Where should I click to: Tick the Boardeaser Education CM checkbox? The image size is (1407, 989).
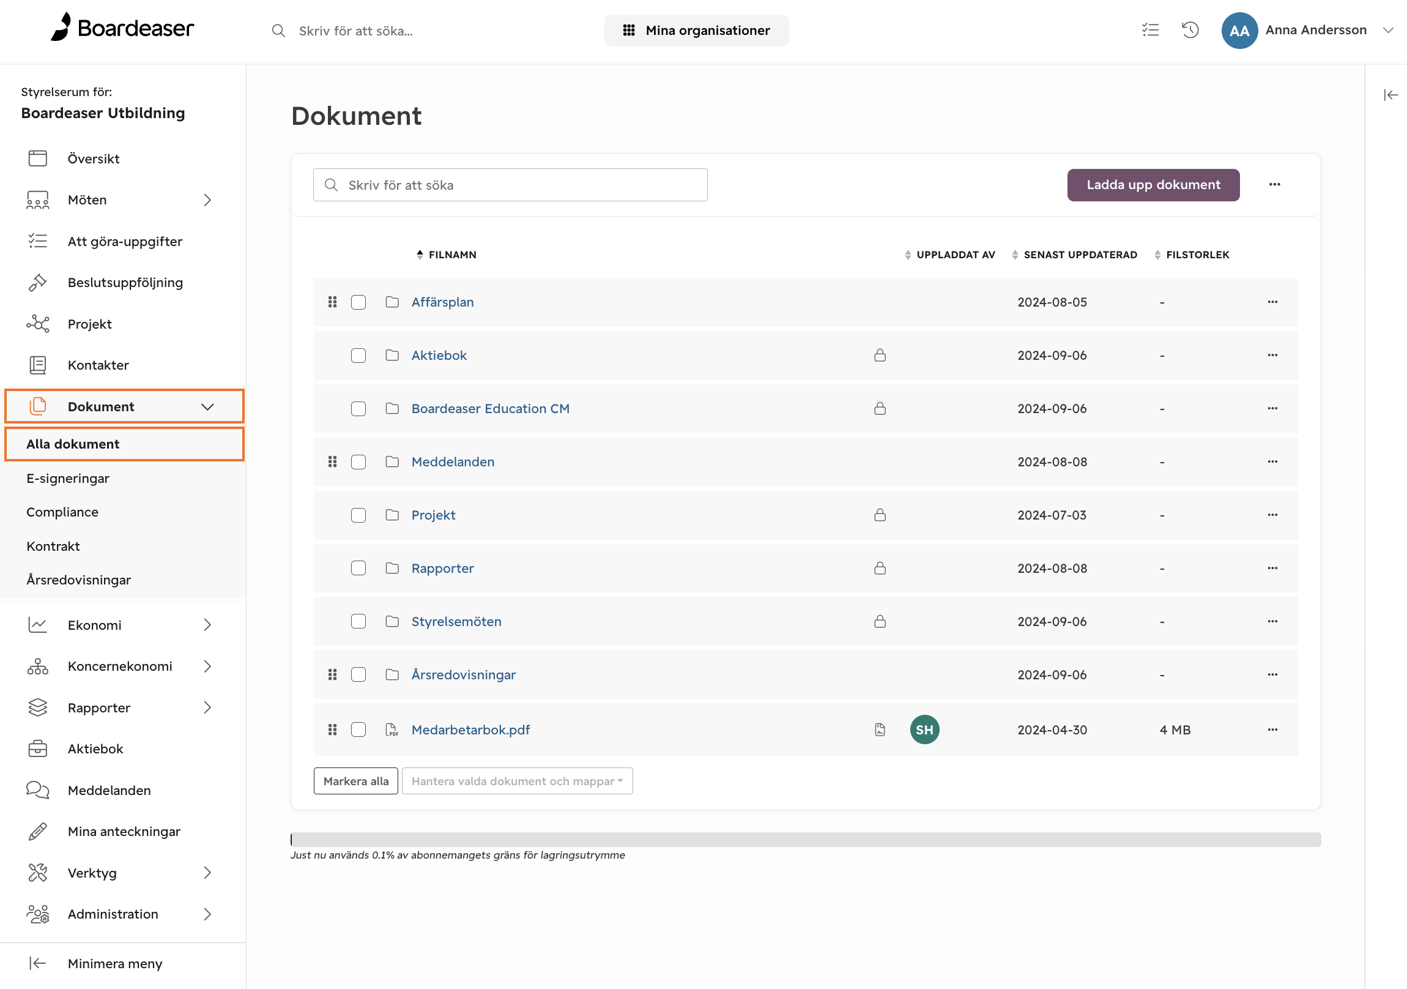358,409
